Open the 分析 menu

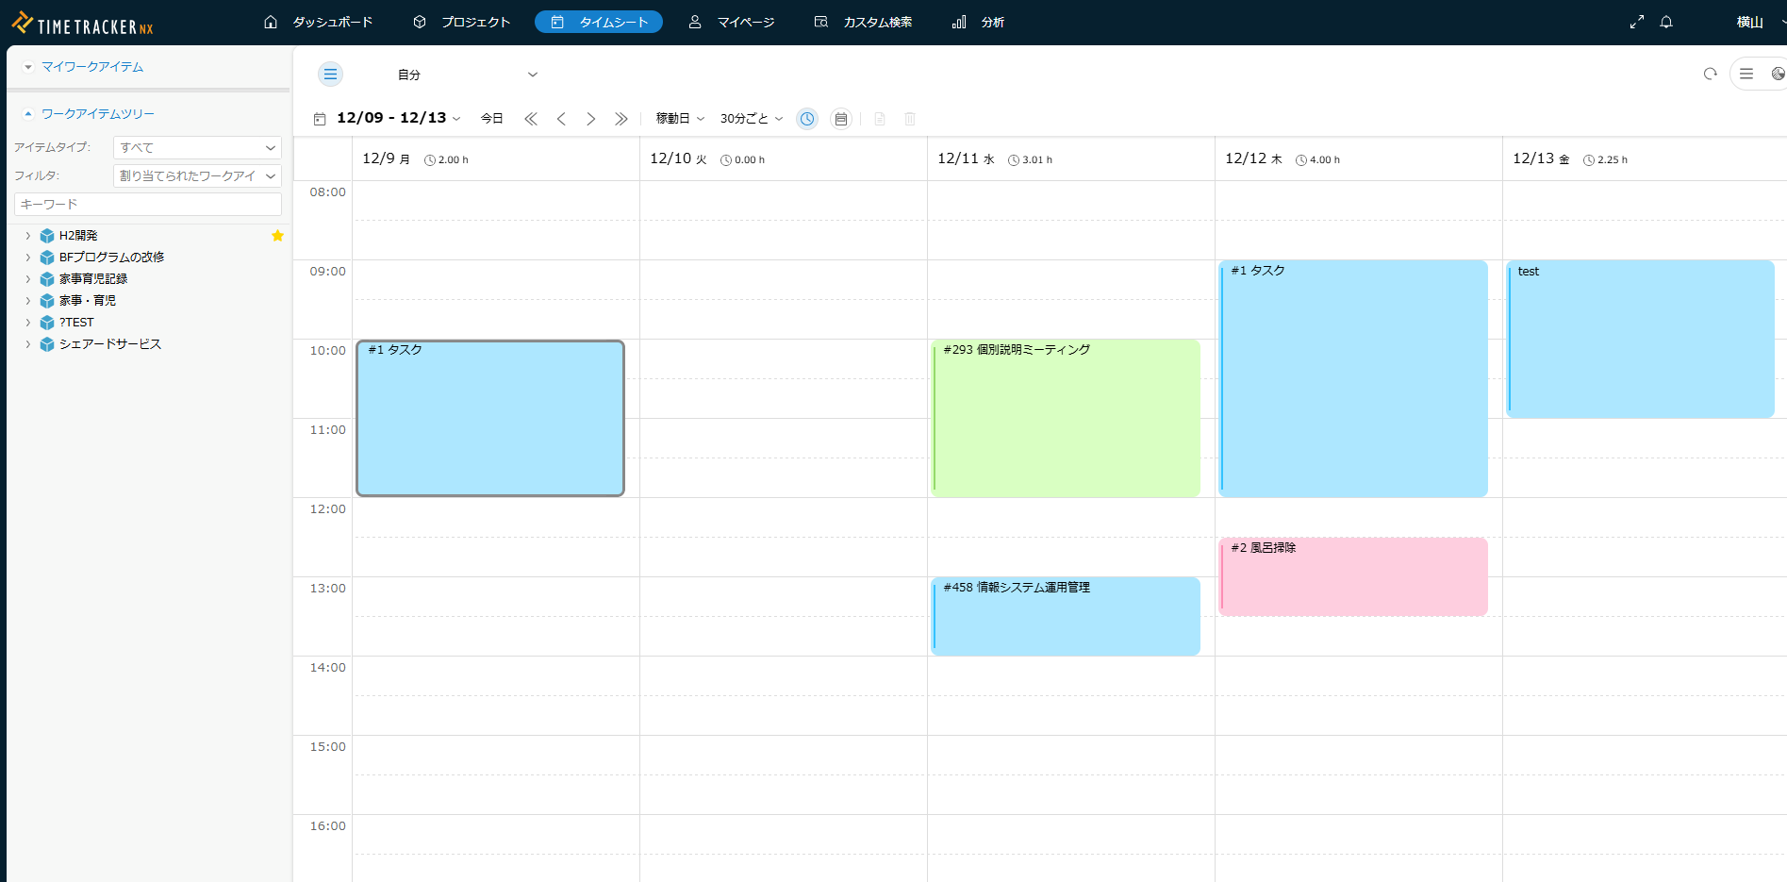(978, 22)
